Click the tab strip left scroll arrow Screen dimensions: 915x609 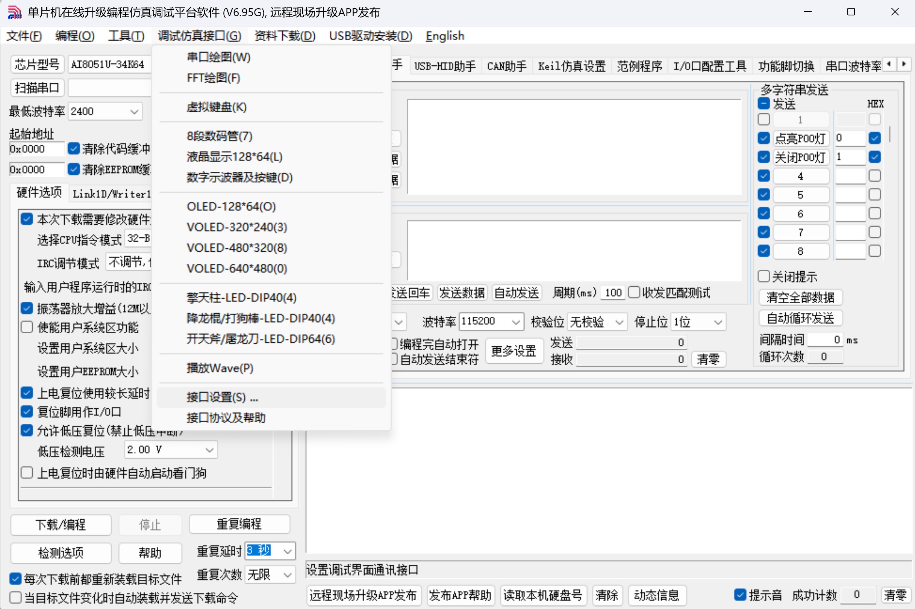point(889,64)
